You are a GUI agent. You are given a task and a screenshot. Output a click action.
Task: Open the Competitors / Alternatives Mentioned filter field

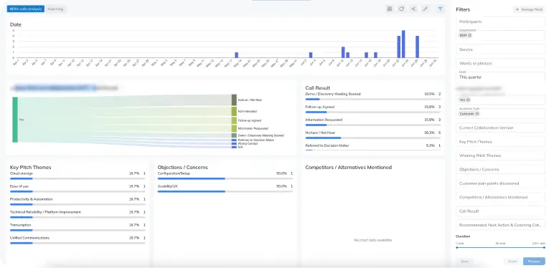(500, 198)
